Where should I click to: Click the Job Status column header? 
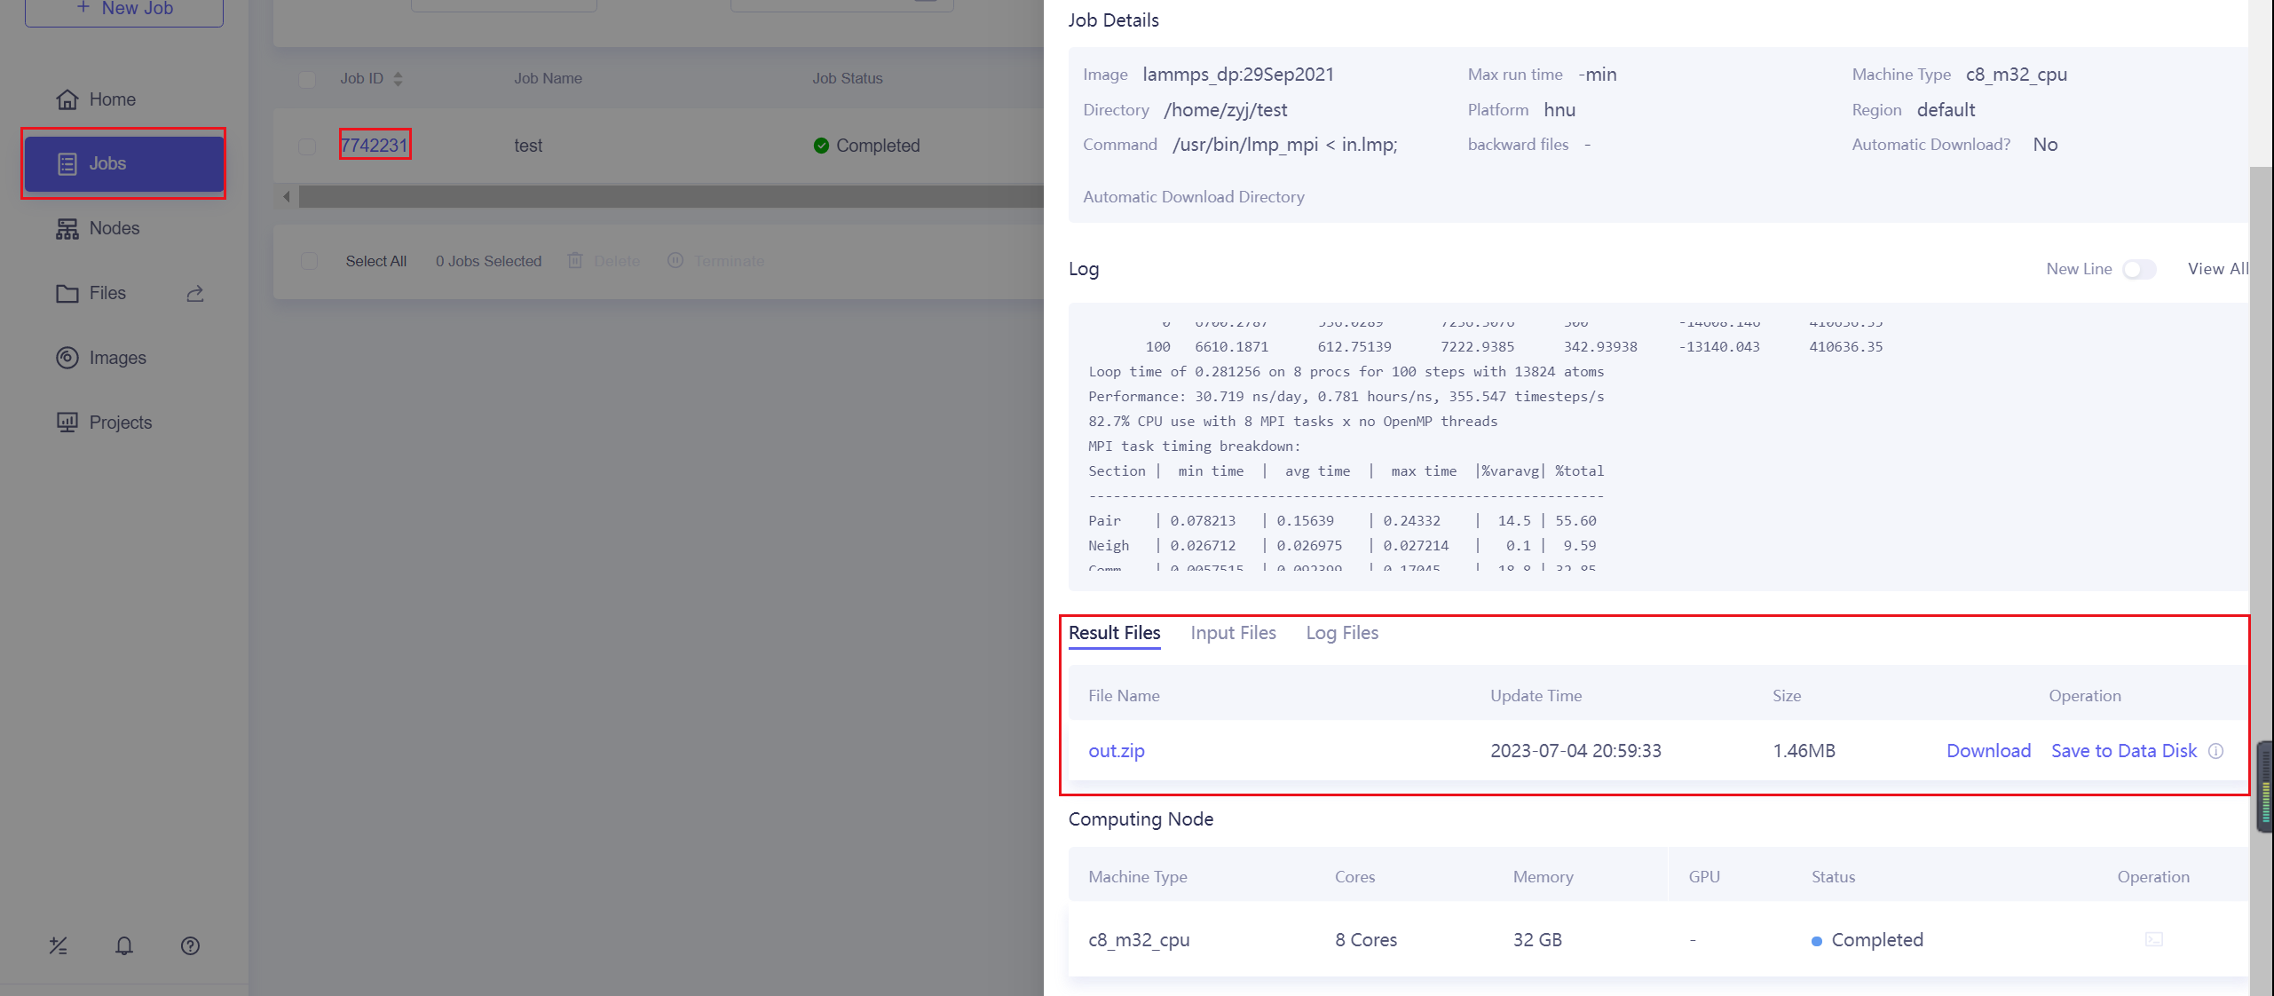coord(847,79)
